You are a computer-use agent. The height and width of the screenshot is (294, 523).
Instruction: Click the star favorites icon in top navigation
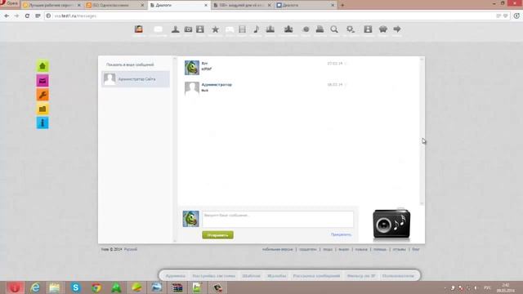click(216, 29)
